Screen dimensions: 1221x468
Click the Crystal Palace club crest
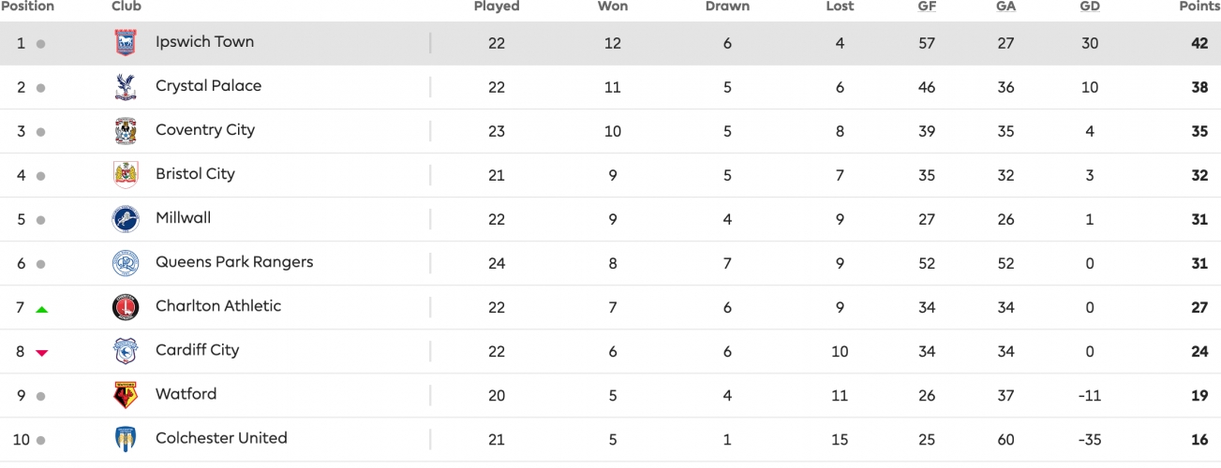[x=125, y=87]
